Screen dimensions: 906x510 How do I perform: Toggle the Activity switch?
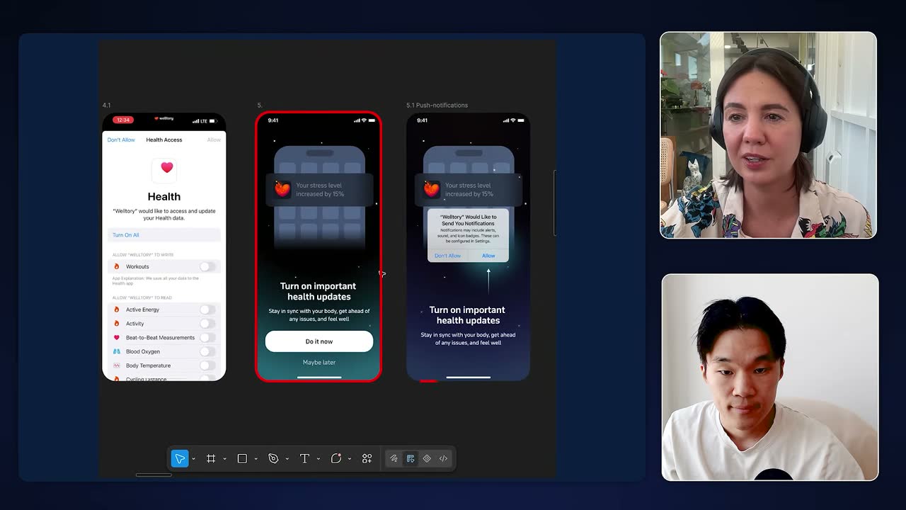coord(207,324)
